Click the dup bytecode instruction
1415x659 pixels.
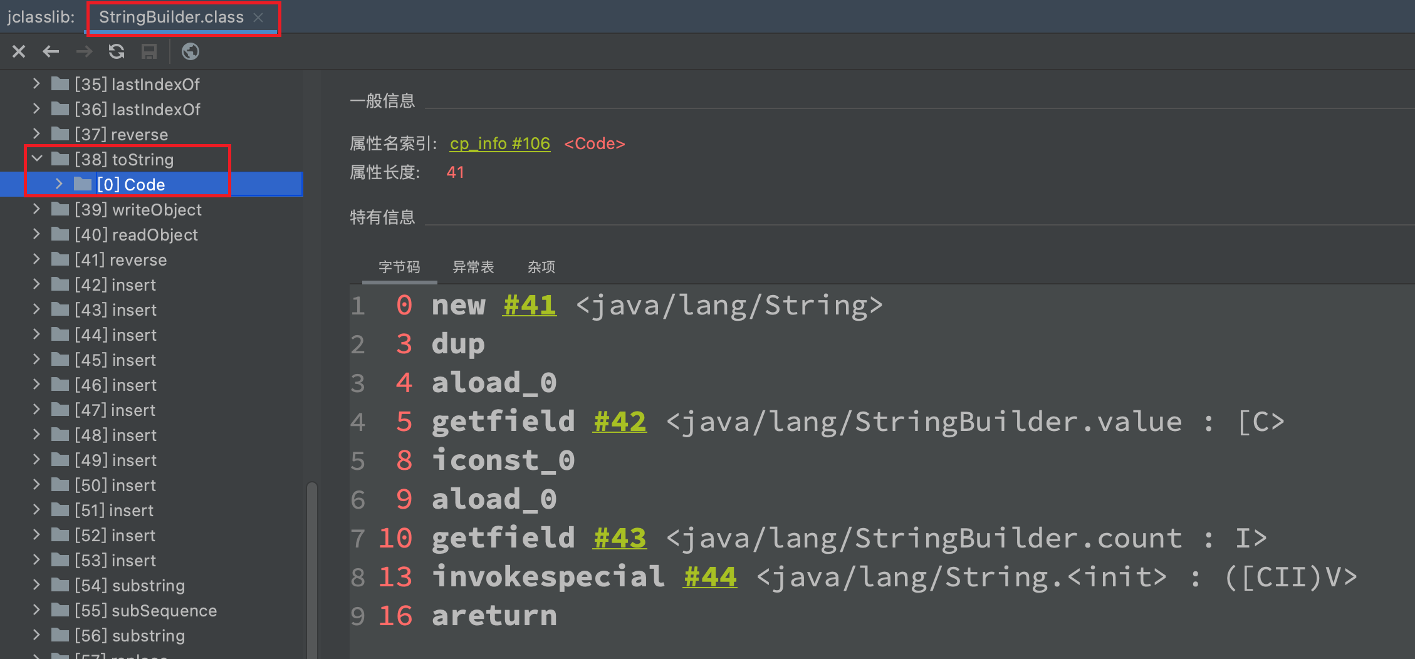click(x=458, y=345)
